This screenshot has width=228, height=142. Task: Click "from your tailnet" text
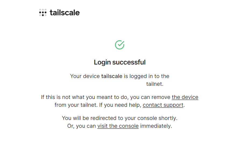coord(76,105)
